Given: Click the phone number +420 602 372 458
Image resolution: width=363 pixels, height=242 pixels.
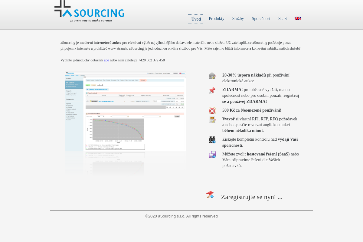Looking at the screenshot, I should click(151, 60).
